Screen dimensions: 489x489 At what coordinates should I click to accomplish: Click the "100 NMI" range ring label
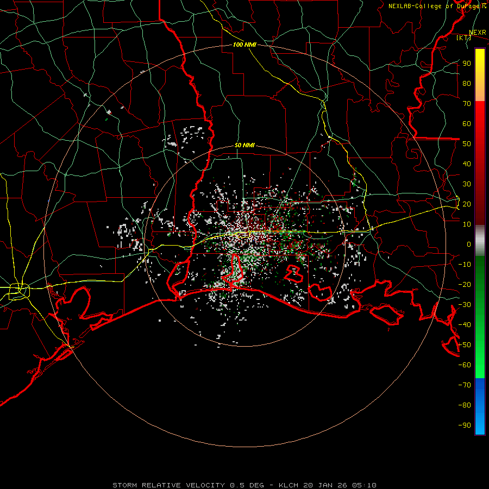point(244,45)
